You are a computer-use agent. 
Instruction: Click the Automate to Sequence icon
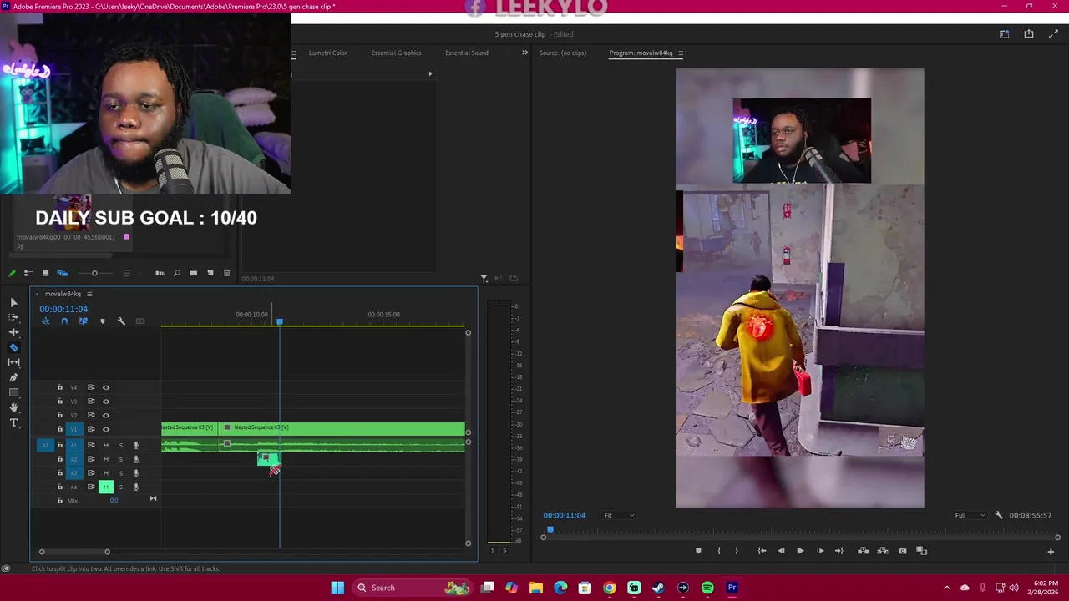[160, 273]
